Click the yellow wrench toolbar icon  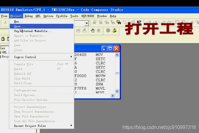point(115,30)
